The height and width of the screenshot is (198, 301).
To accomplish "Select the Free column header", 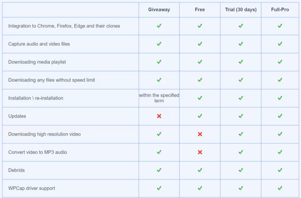I will (200, 10).
